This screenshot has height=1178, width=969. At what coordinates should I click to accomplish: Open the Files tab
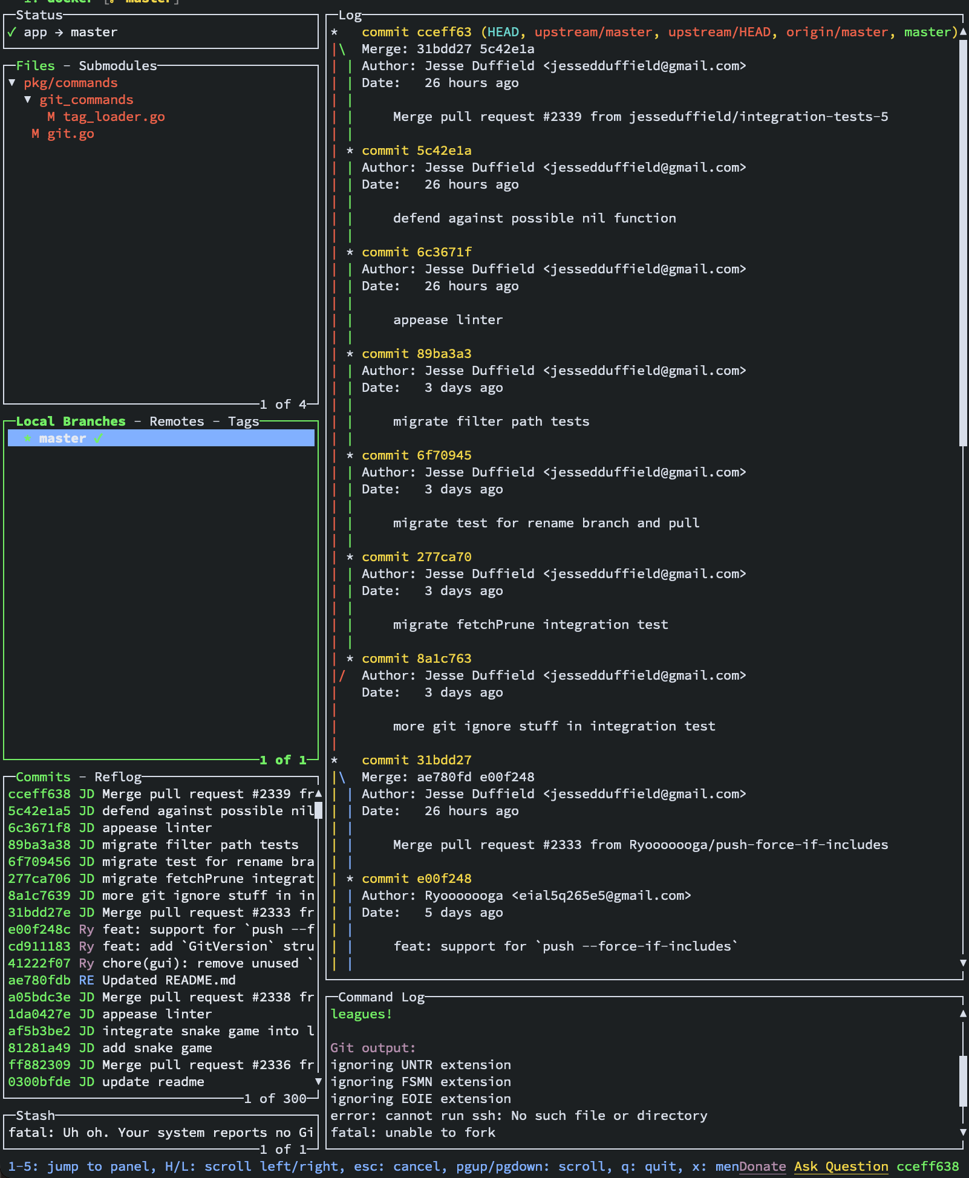click(35, 66)
